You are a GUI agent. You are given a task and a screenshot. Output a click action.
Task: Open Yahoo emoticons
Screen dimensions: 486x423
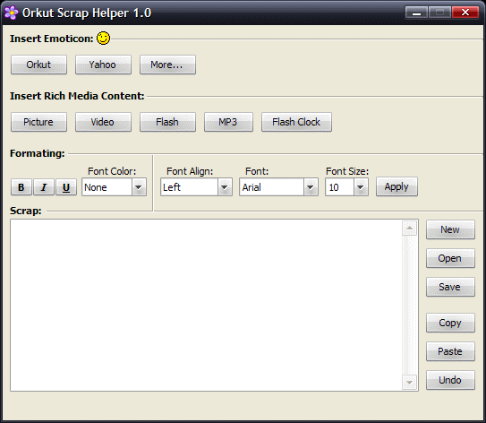[103, 65]
